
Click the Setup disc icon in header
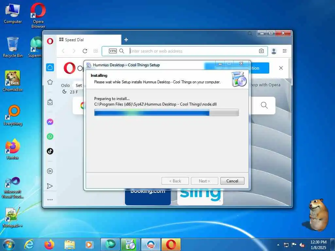tap(239, 79)
